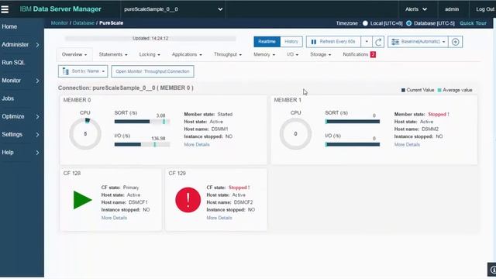Expand the Monitor sidebar menu

[x=22, y=81]
